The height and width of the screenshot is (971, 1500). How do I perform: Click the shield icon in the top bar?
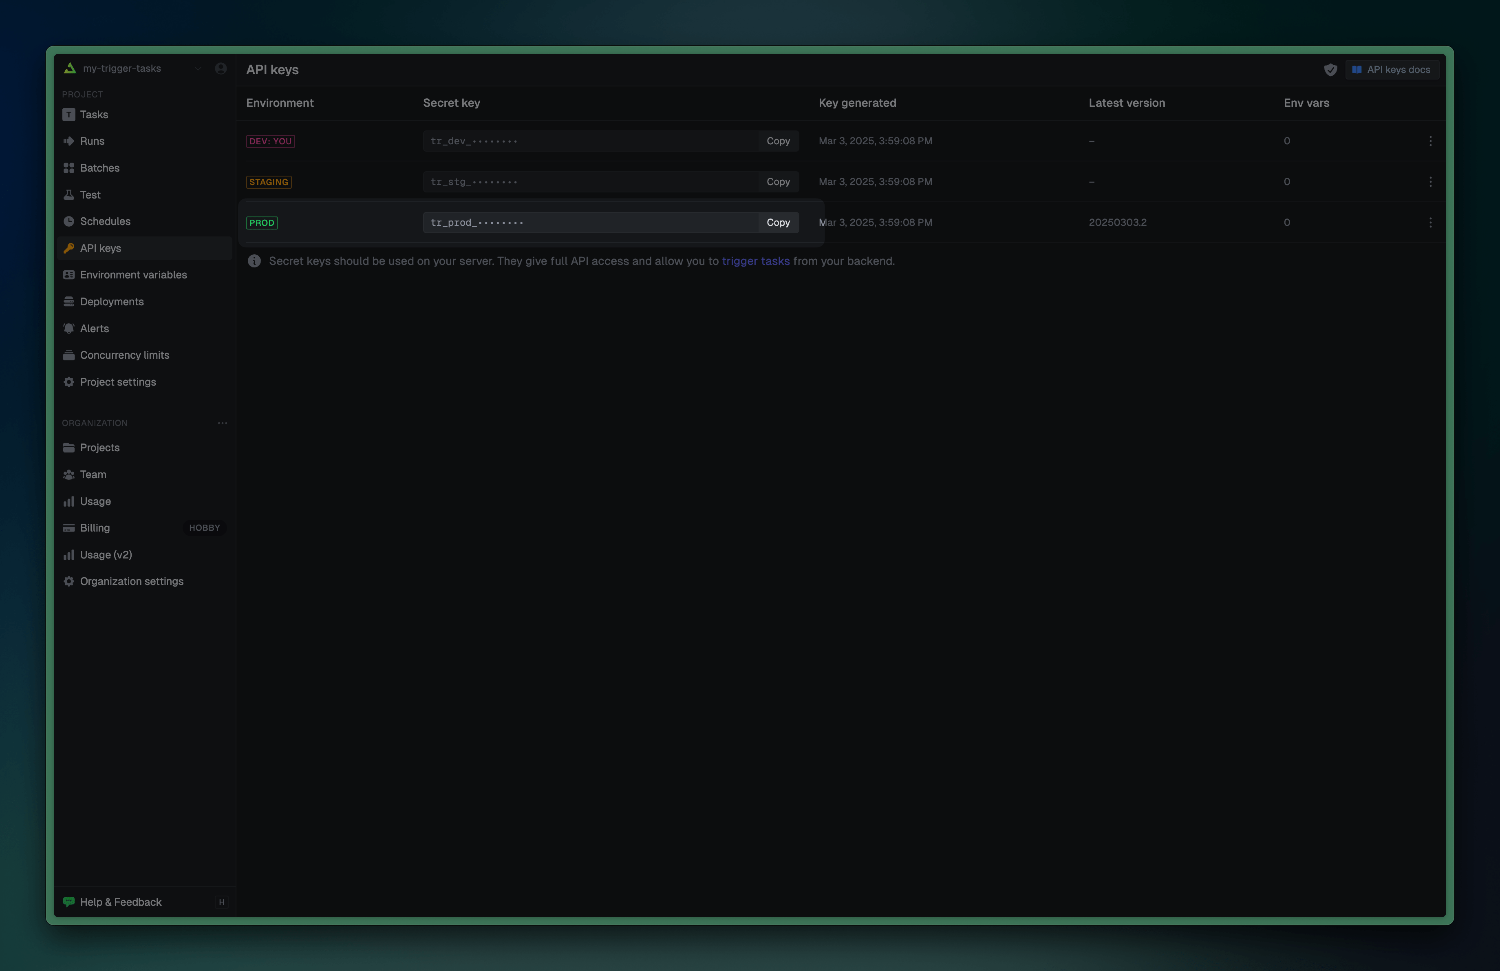1330,69
